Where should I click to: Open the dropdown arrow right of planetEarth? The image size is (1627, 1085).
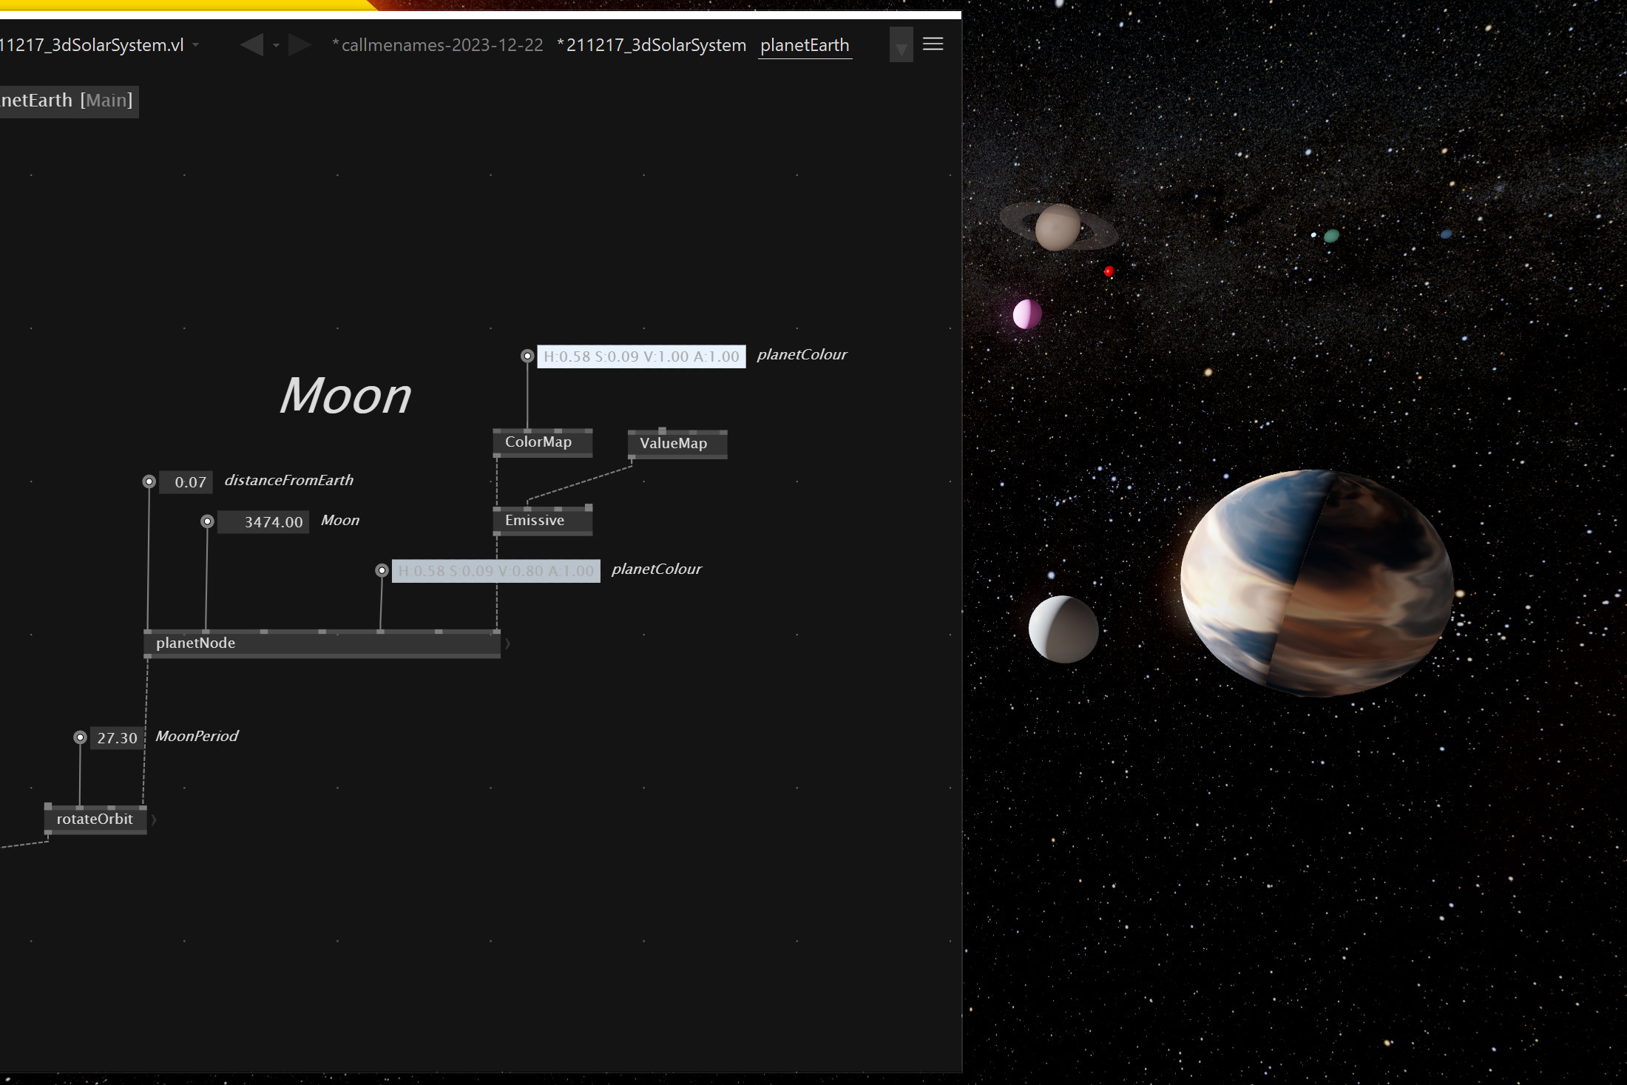tap(901, 45)
